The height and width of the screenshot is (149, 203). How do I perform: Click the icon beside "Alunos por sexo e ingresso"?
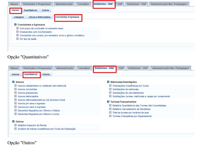click(15, 107)
